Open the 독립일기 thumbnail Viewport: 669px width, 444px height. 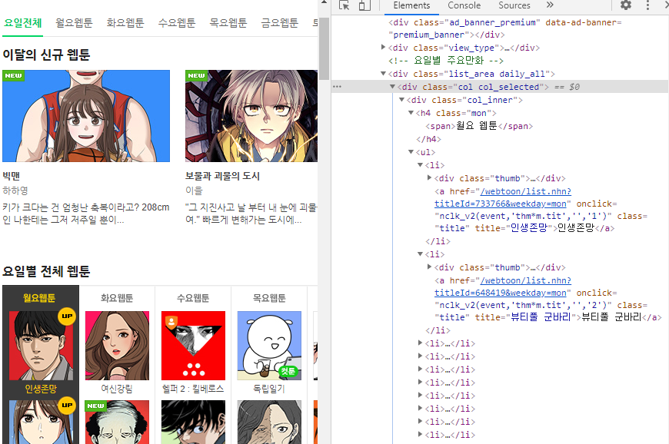(x=269, y=346)
